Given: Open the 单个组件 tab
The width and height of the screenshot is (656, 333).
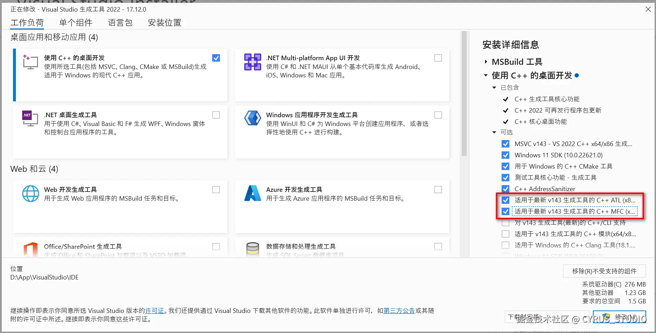Looking at the screenshot, I should (76, 23).
